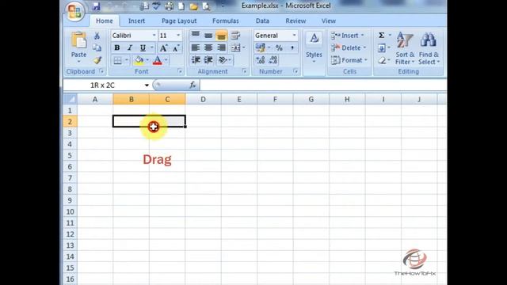The height and width of the screenshot is (285, 507).
Task: Apply accounting number format icon
Action: tap(261, 48)
